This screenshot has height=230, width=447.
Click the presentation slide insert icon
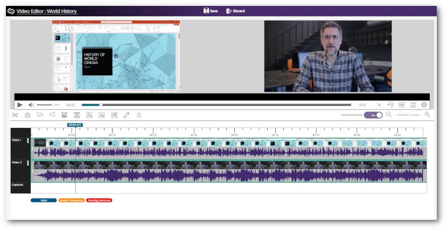pos(65,115)
